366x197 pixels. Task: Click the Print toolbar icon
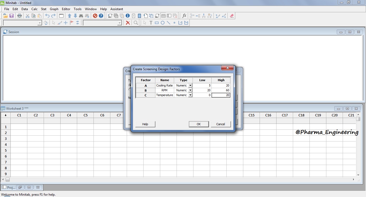click(19, 15)
